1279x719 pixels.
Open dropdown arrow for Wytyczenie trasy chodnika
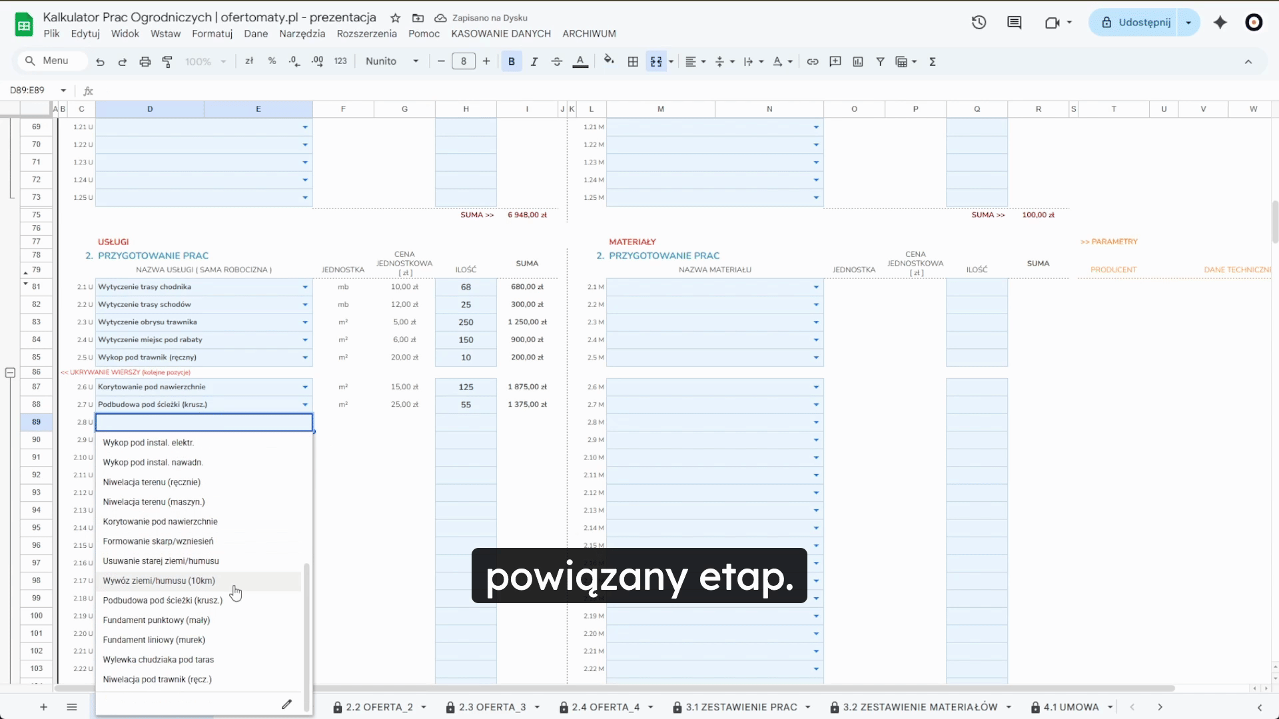point(305,287)
